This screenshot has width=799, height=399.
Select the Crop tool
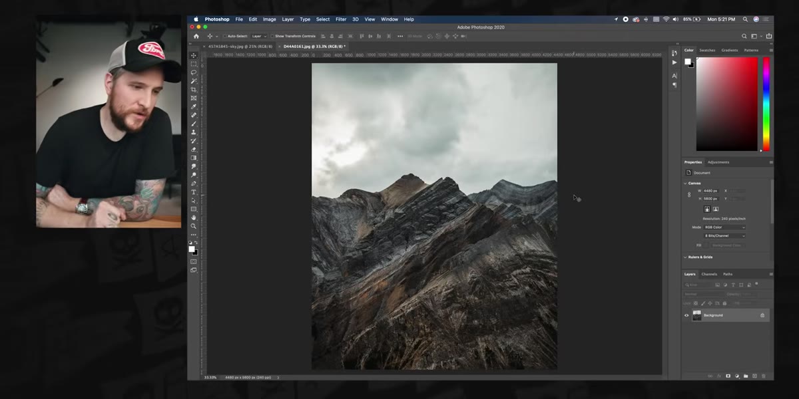(x=194, y=90)
